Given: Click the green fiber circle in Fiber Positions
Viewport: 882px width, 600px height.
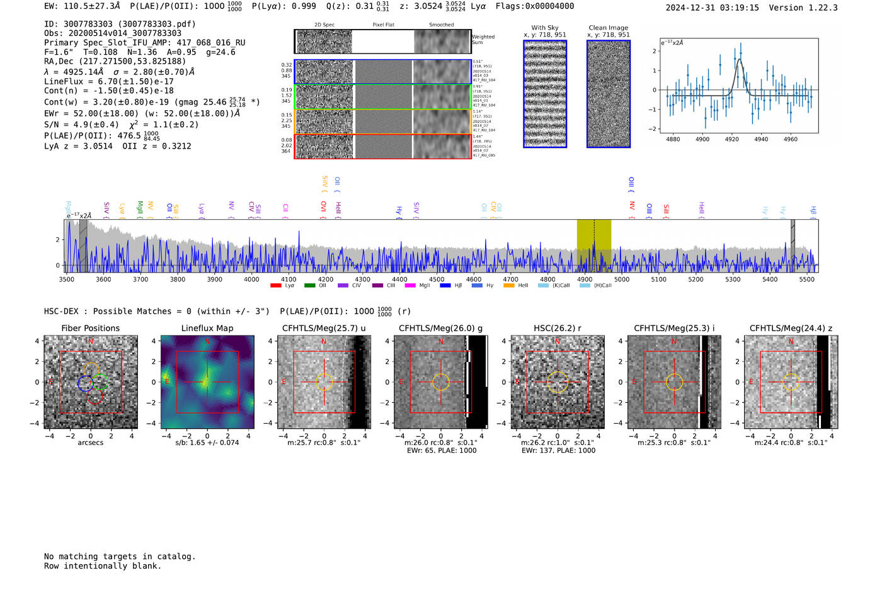Looking at the screenshot, I should [100, 382].
